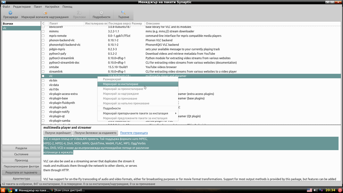Tick the checkbox for python3-pafy
This screenshot has height=193, width=343.
coord(43,54)
